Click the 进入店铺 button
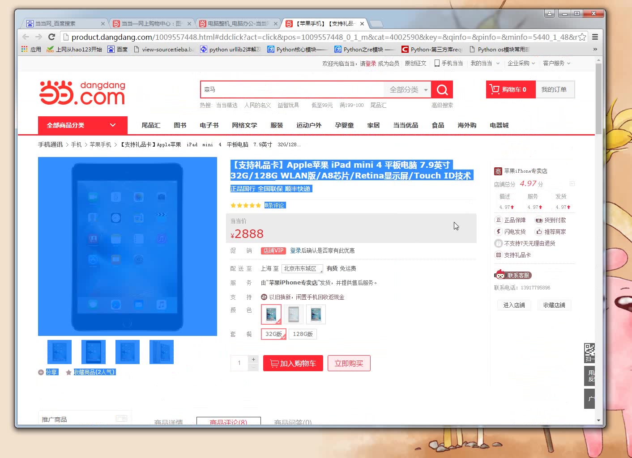This screenshot has width=632, height=458. (x=514, y=305)
